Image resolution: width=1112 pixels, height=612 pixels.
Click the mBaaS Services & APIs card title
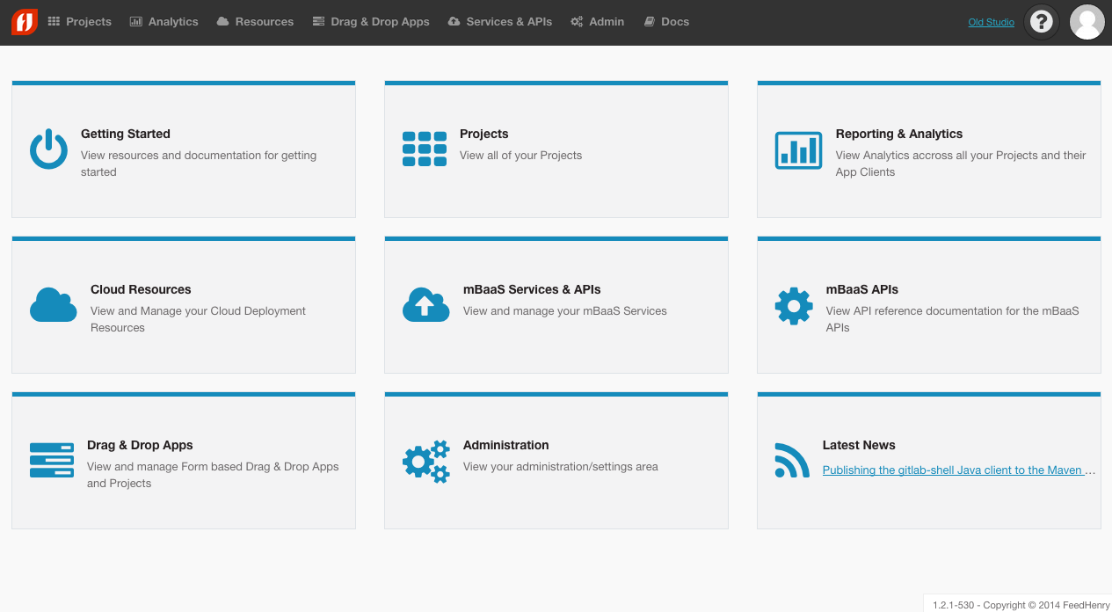532,289
